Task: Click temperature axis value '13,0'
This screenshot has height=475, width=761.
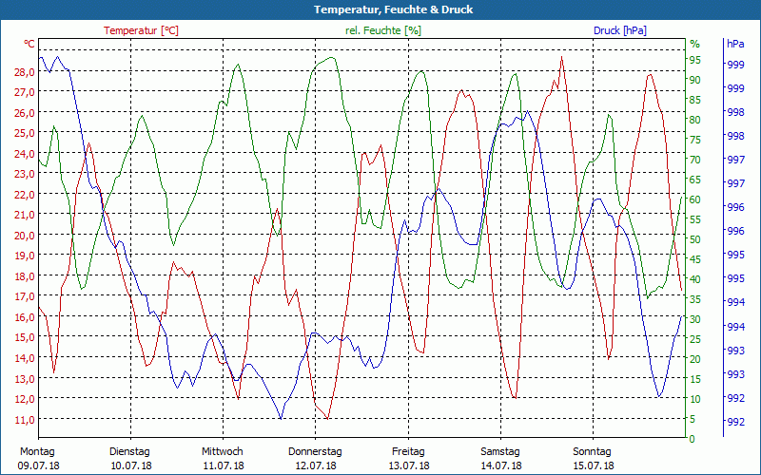Action: tap(26, 378)
